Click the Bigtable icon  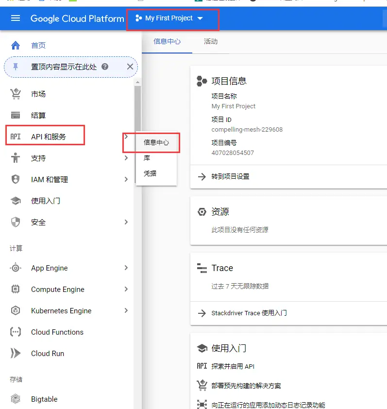coord(16,399)
